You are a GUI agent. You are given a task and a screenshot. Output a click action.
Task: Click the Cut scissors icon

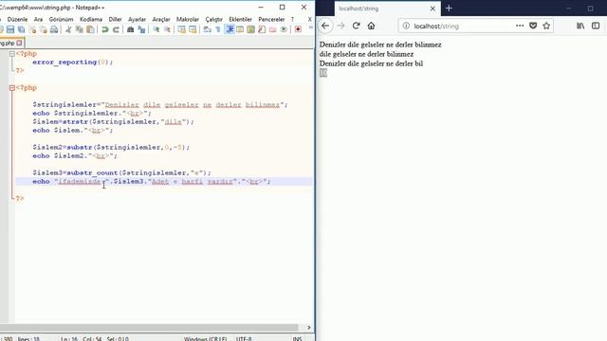click(68, 29)
